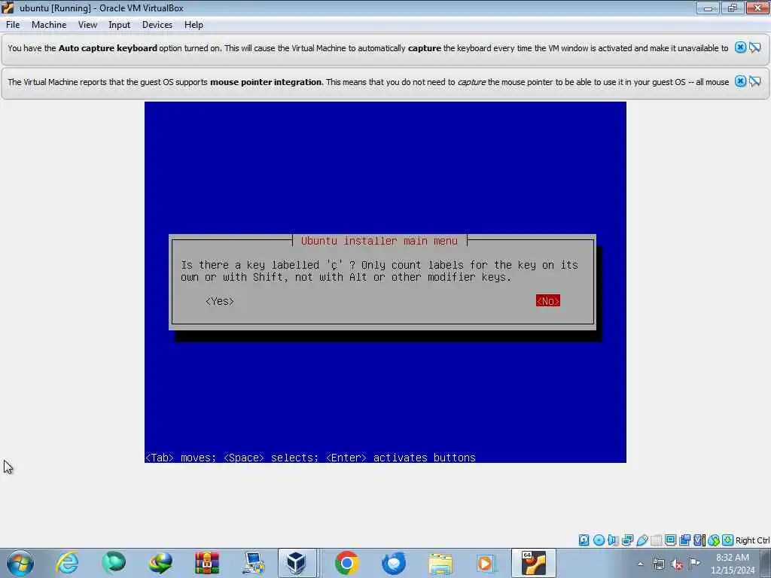The height and width of the screenshot is (578, 771).
Task: Suppress future Auto capture keyboard messages
Action: (x=755, y=47)
